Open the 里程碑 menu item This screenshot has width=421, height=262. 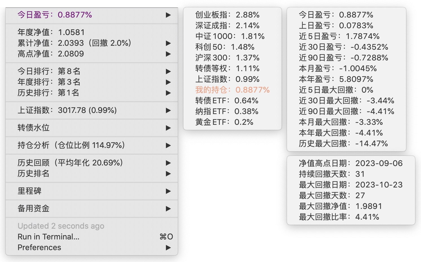click(x=30, y=191)
